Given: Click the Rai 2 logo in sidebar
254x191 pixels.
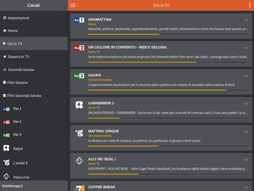Looking at the screenshot, I should (x=6, y=122).
